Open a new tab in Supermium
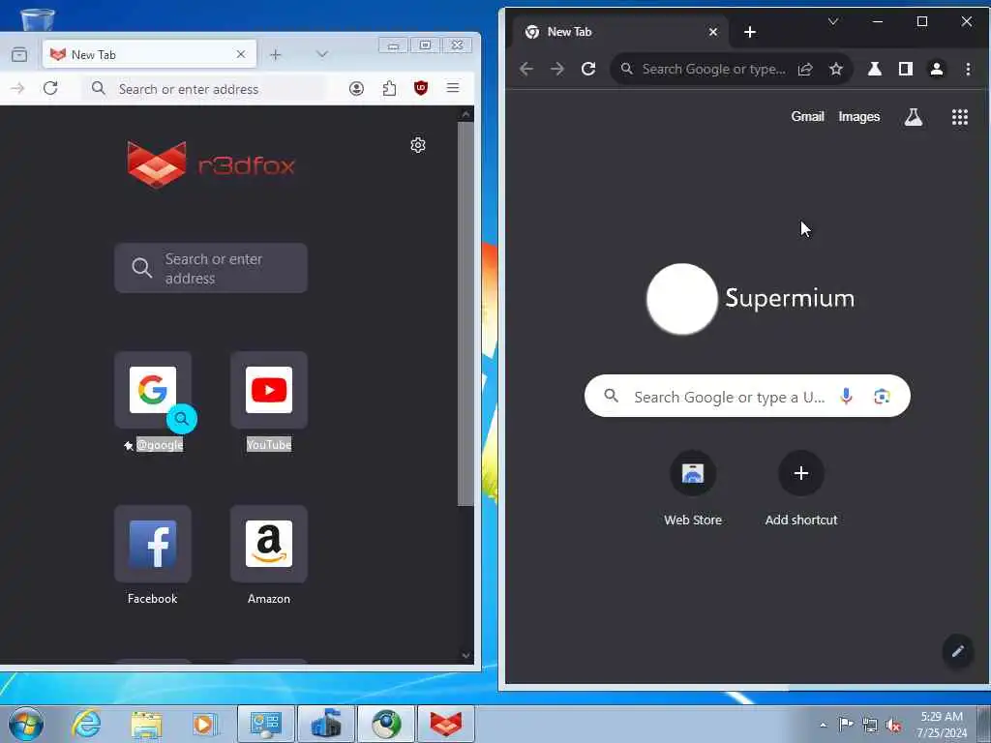Viewport: 991px width, 743px height. coord(750,32)
